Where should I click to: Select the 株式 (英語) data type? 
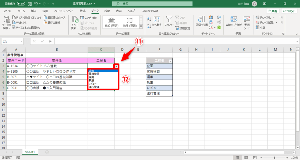(111, 22)
